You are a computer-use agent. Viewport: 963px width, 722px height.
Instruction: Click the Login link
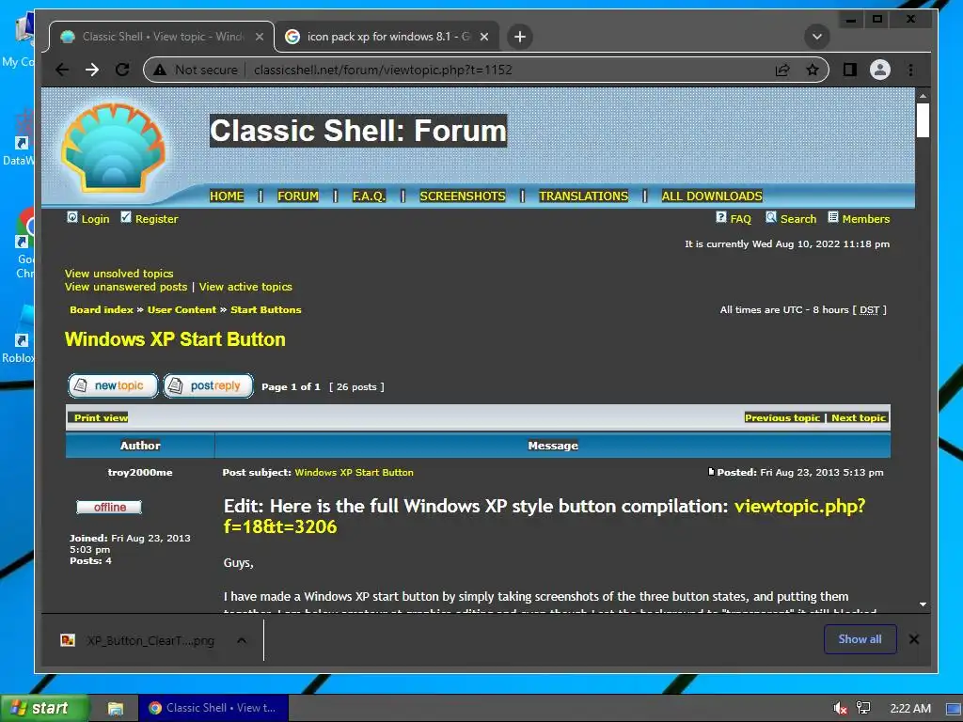tap(95, 219)
